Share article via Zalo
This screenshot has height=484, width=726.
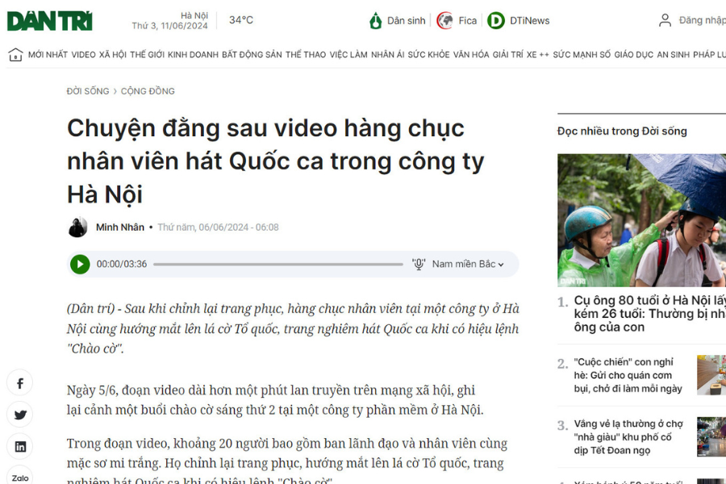click(x=20, y=476)
